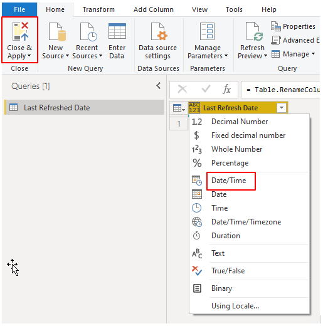This screenshot has width=323, height=326.
Task: Choose Date/Time data type
Action: click(249, 181)
